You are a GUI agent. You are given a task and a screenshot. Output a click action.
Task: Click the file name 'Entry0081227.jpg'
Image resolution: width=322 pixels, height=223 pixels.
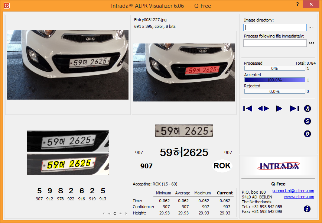coord(150,20)
